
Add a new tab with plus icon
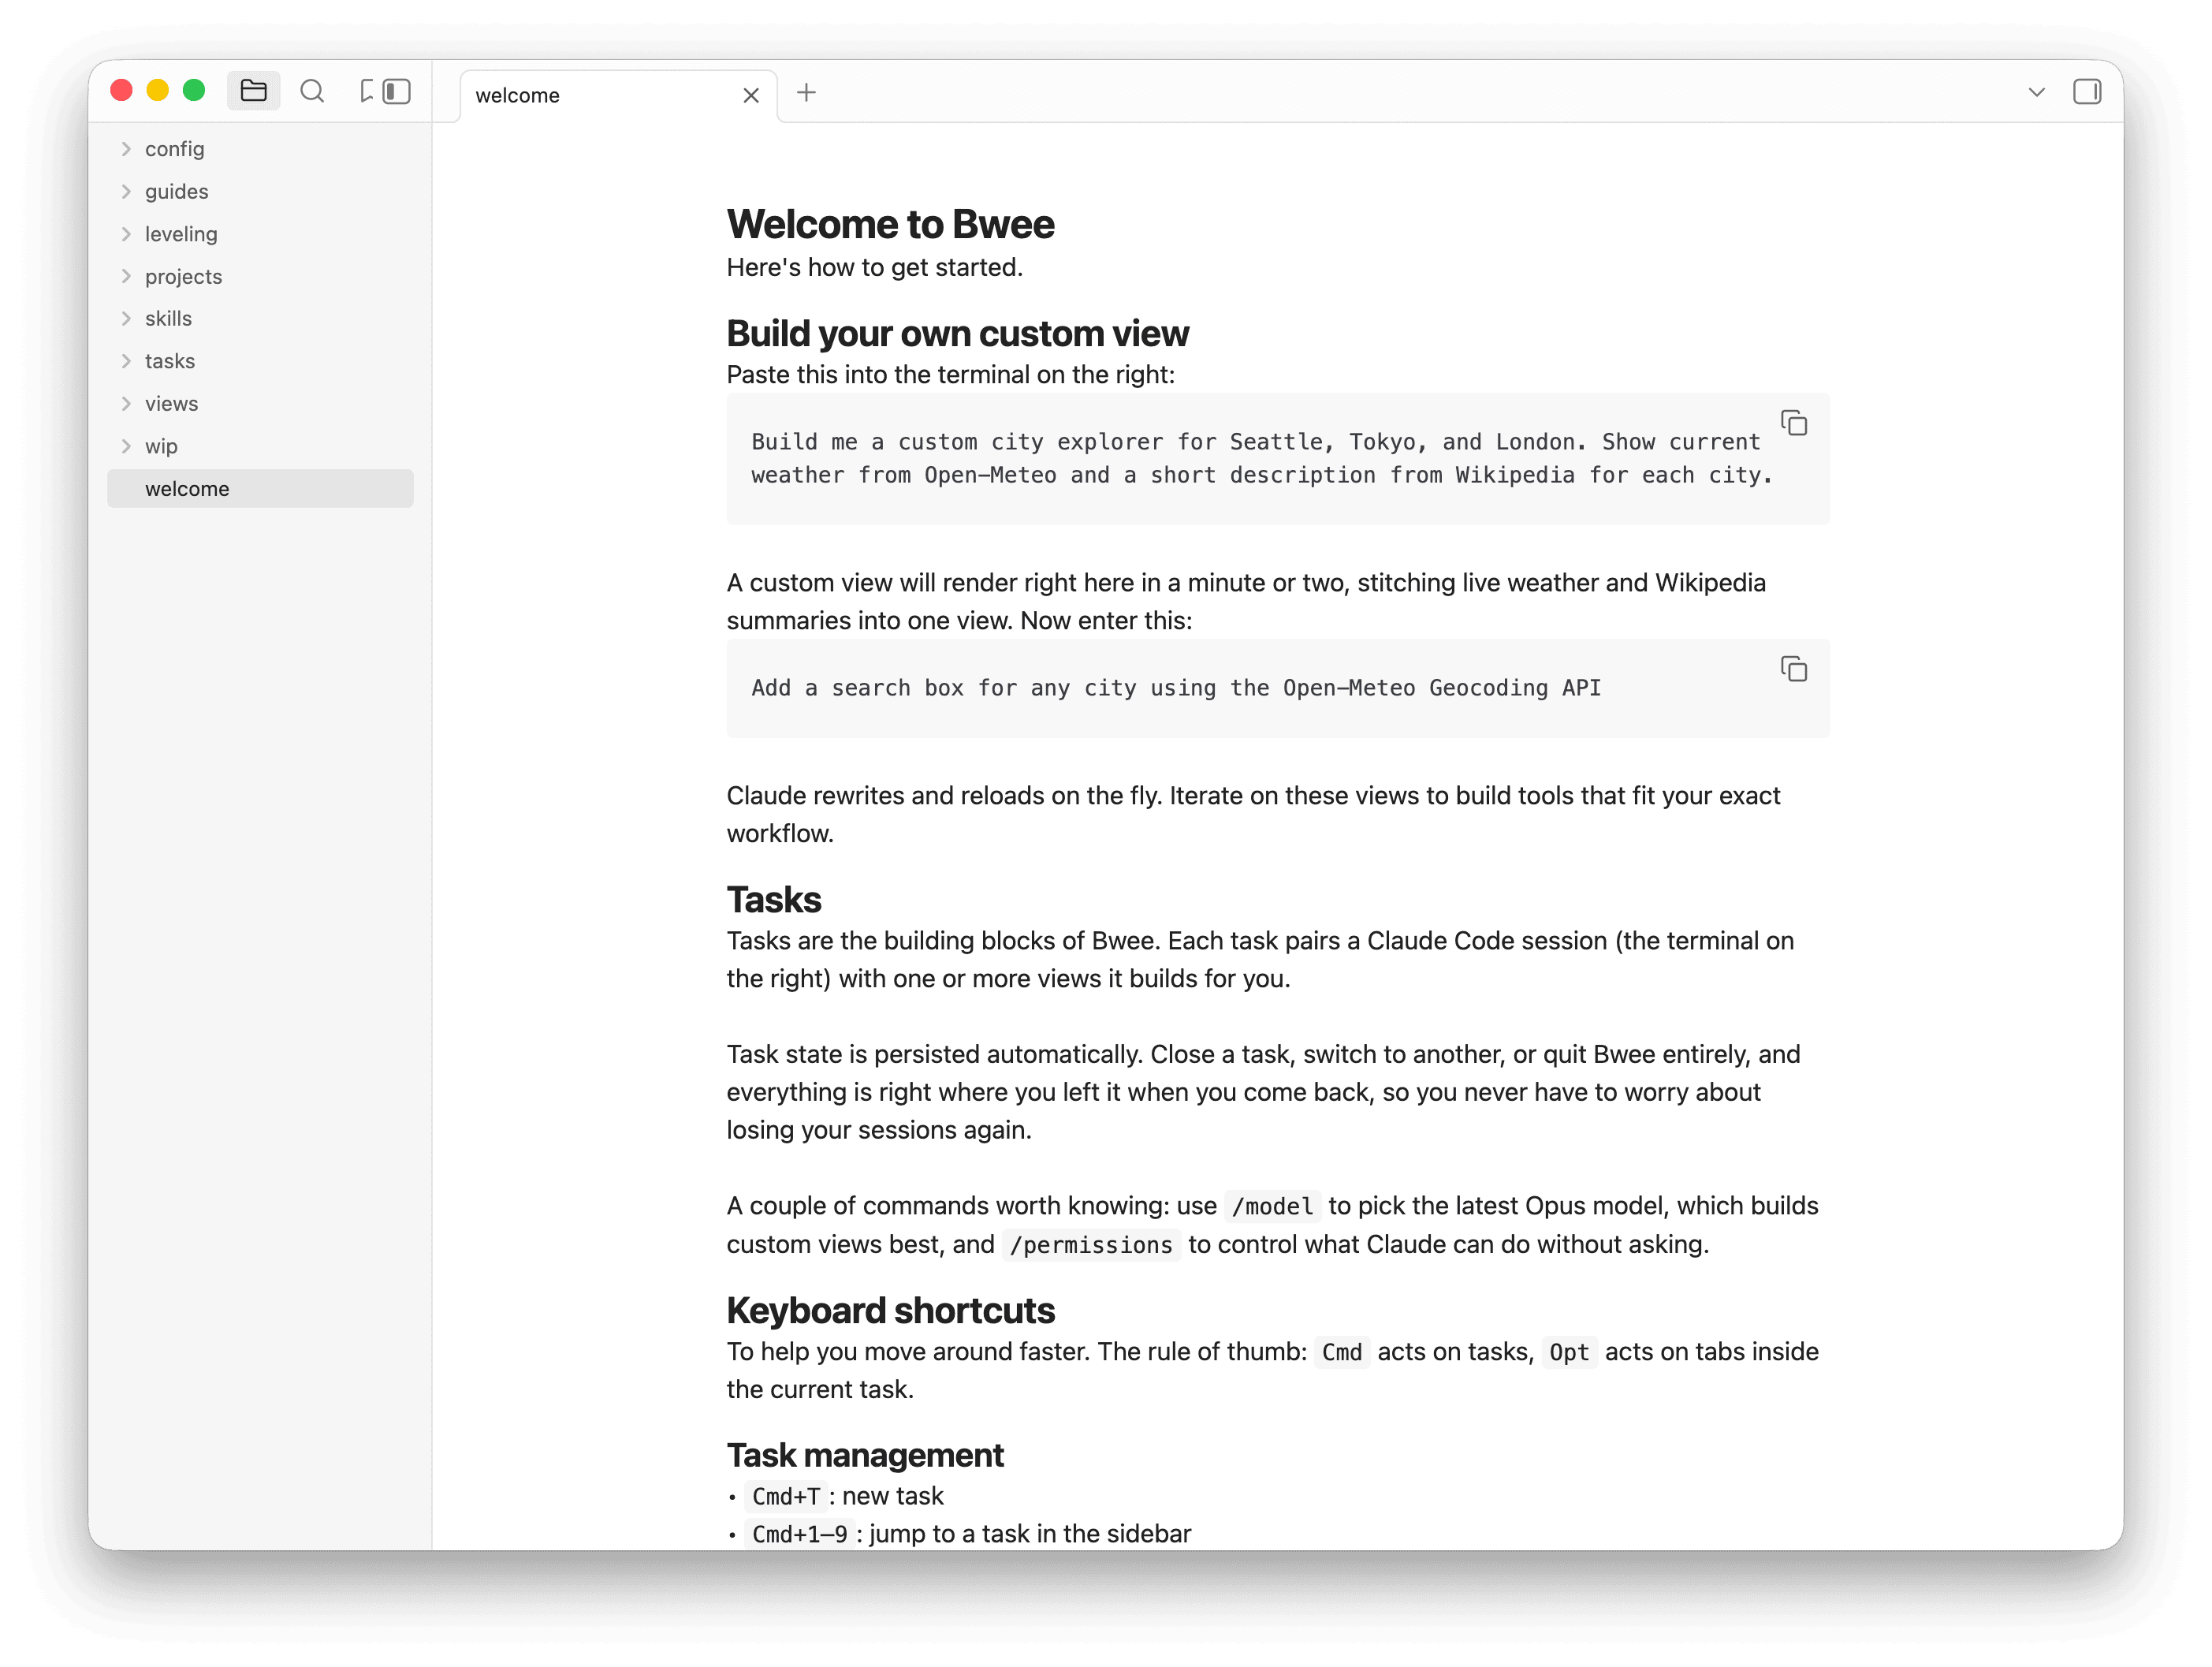click(806, 93)
